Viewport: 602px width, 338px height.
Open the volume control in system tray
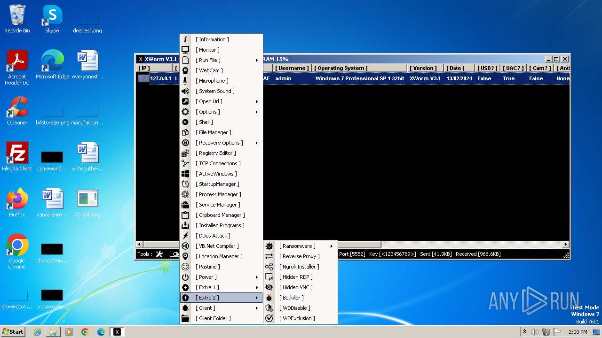coord(535,332)
